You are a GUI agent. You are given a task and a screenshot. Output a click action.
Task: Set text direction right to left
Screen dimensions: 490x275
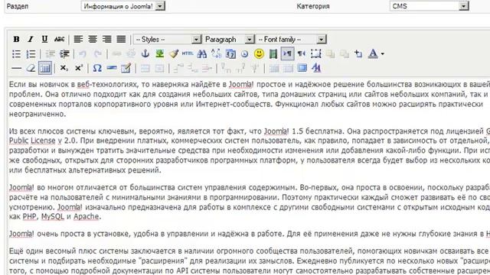coord(301,54)
